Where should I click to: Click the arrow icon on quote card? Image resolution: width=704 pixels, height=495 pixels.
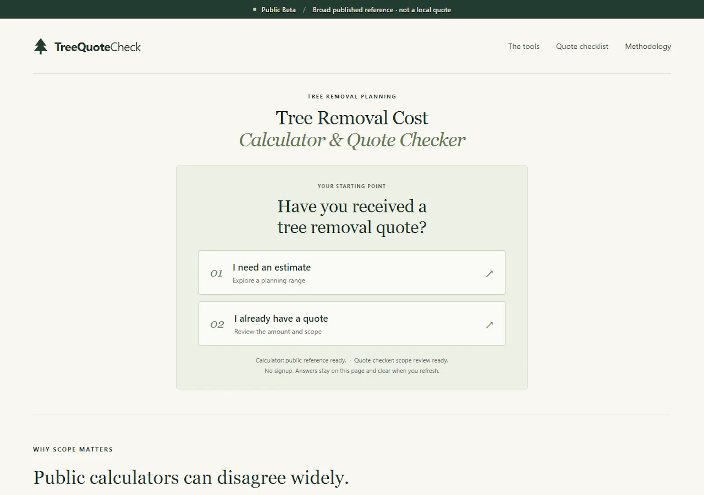pos(489,325)
